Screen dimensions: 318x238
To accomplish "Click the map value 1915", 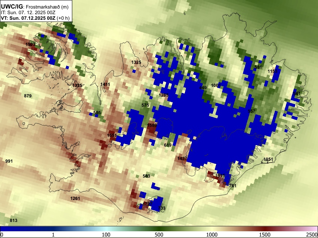I will (220, 176).
